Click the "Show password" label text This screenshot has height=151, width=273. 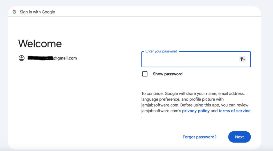point(167,74)
